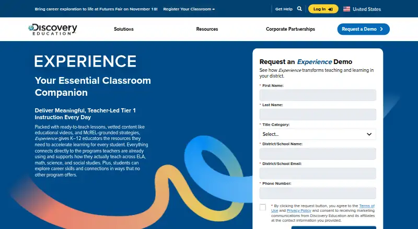
Task: Focus the District/School Name field
Action: tap(318, 154)
